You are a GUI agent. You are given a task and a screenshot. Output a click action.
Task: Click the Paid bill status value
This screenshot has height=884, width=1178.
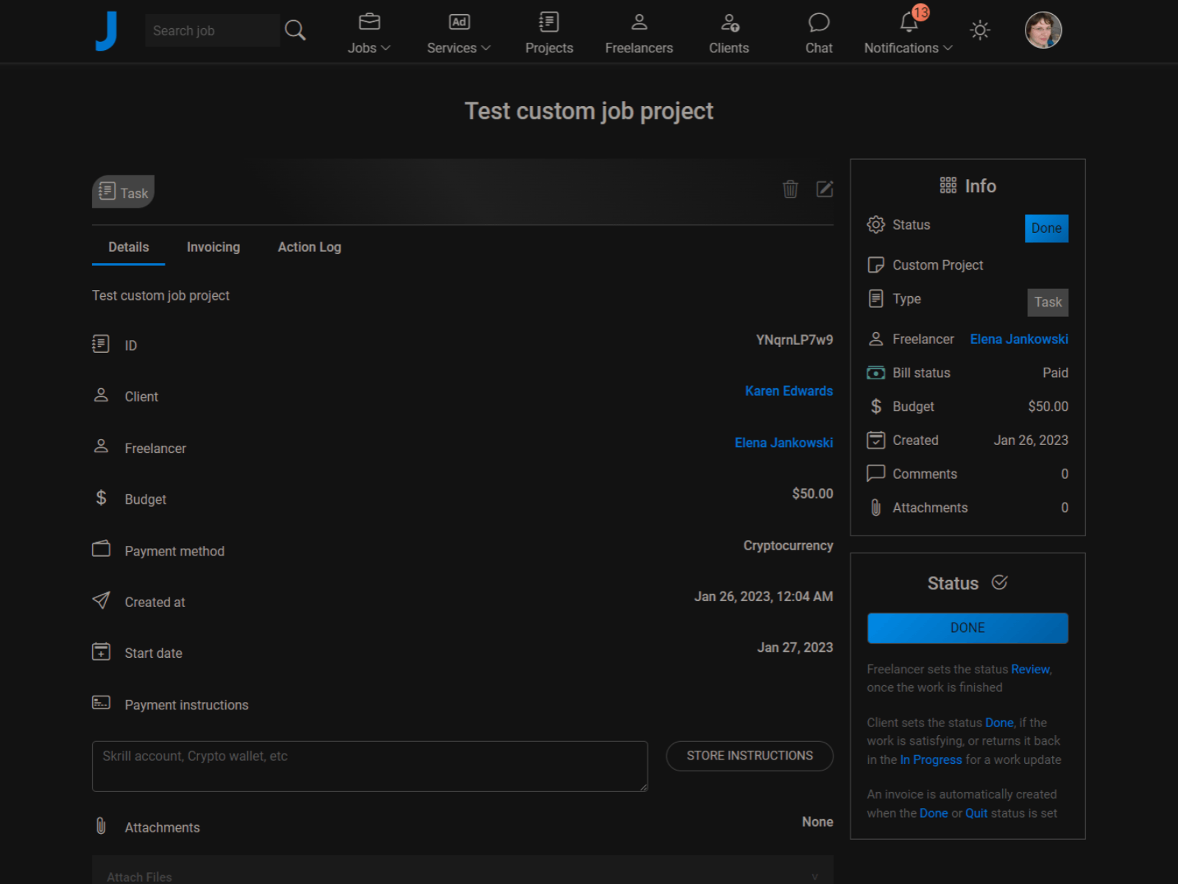(1055, 373)
